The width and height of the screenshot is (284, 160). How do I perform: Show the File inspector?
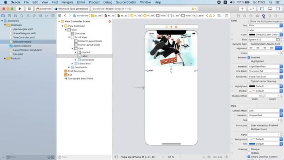[238, 16]
